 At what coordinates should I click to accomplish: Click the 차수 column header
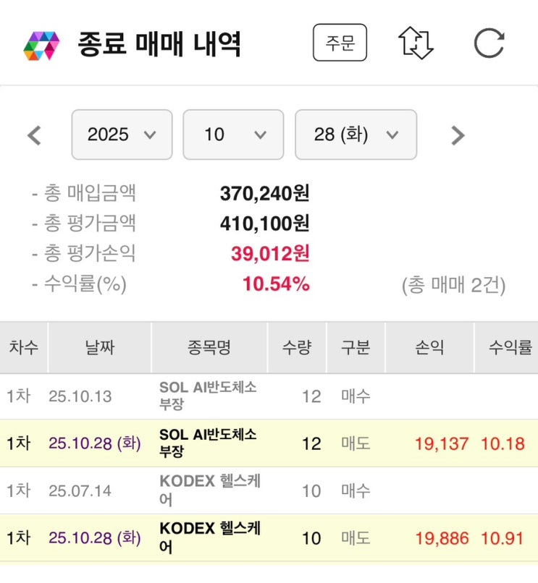[24, 347]
